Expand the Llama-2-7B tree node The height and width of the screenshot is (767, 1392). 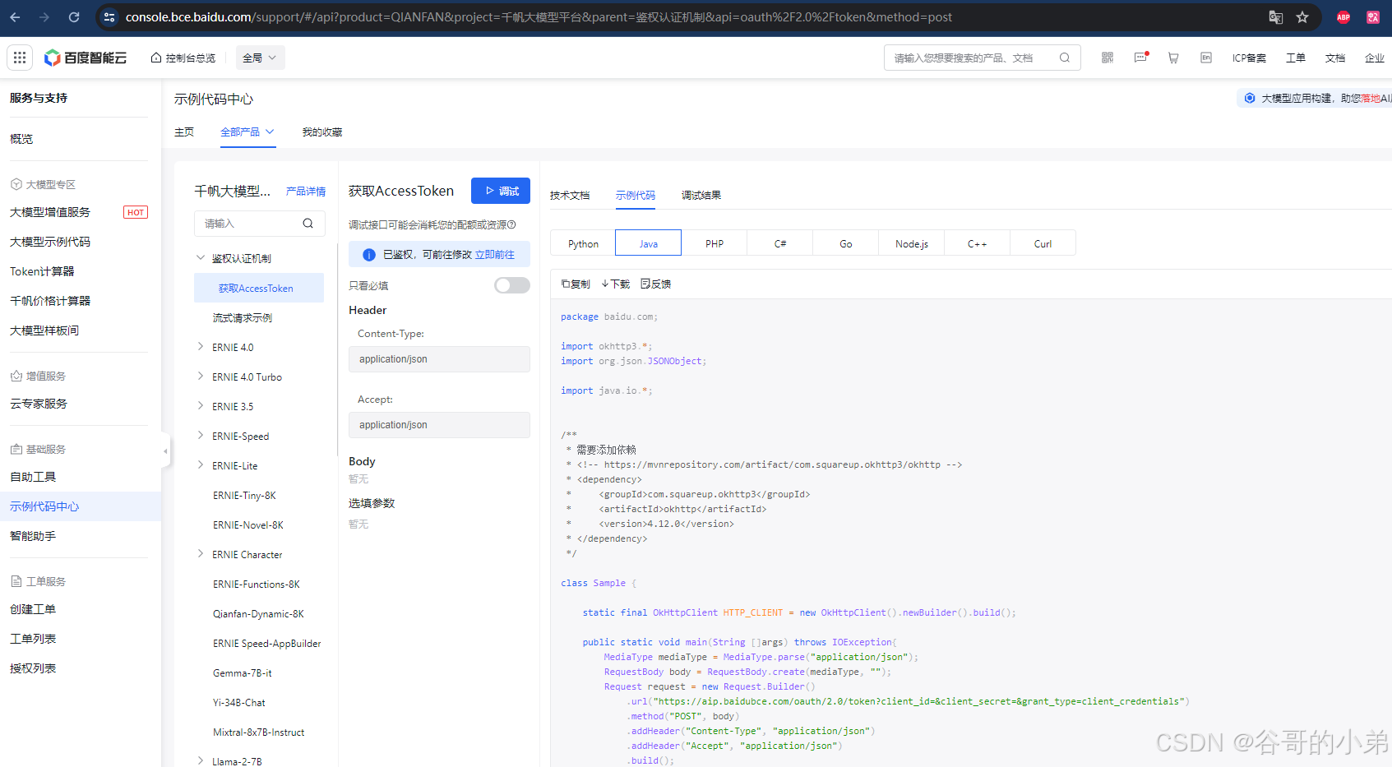click(201, 761)
